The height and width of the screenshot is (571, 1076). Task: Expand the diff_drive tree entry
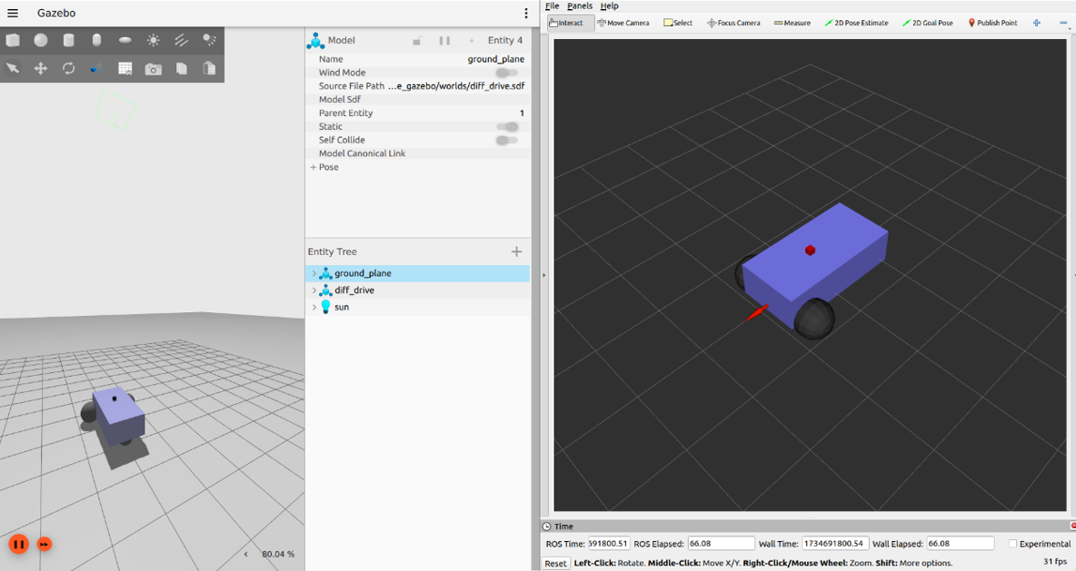click(314, 290)
